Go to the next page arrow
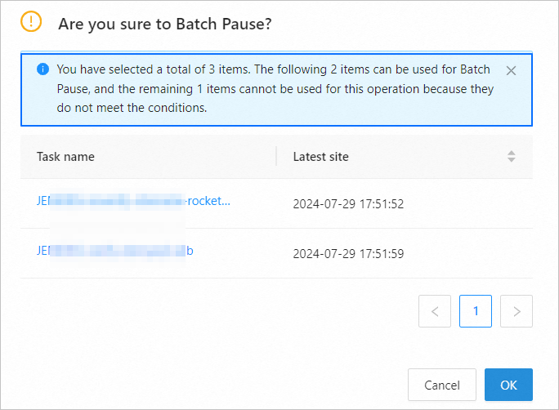The height and width of the screenshot is (410, 559). coord(517,311)
